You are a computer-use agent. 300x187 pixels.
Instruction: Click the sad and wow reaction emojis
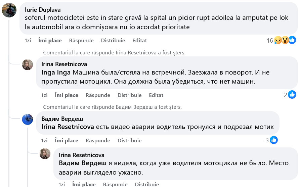point(282,40)
